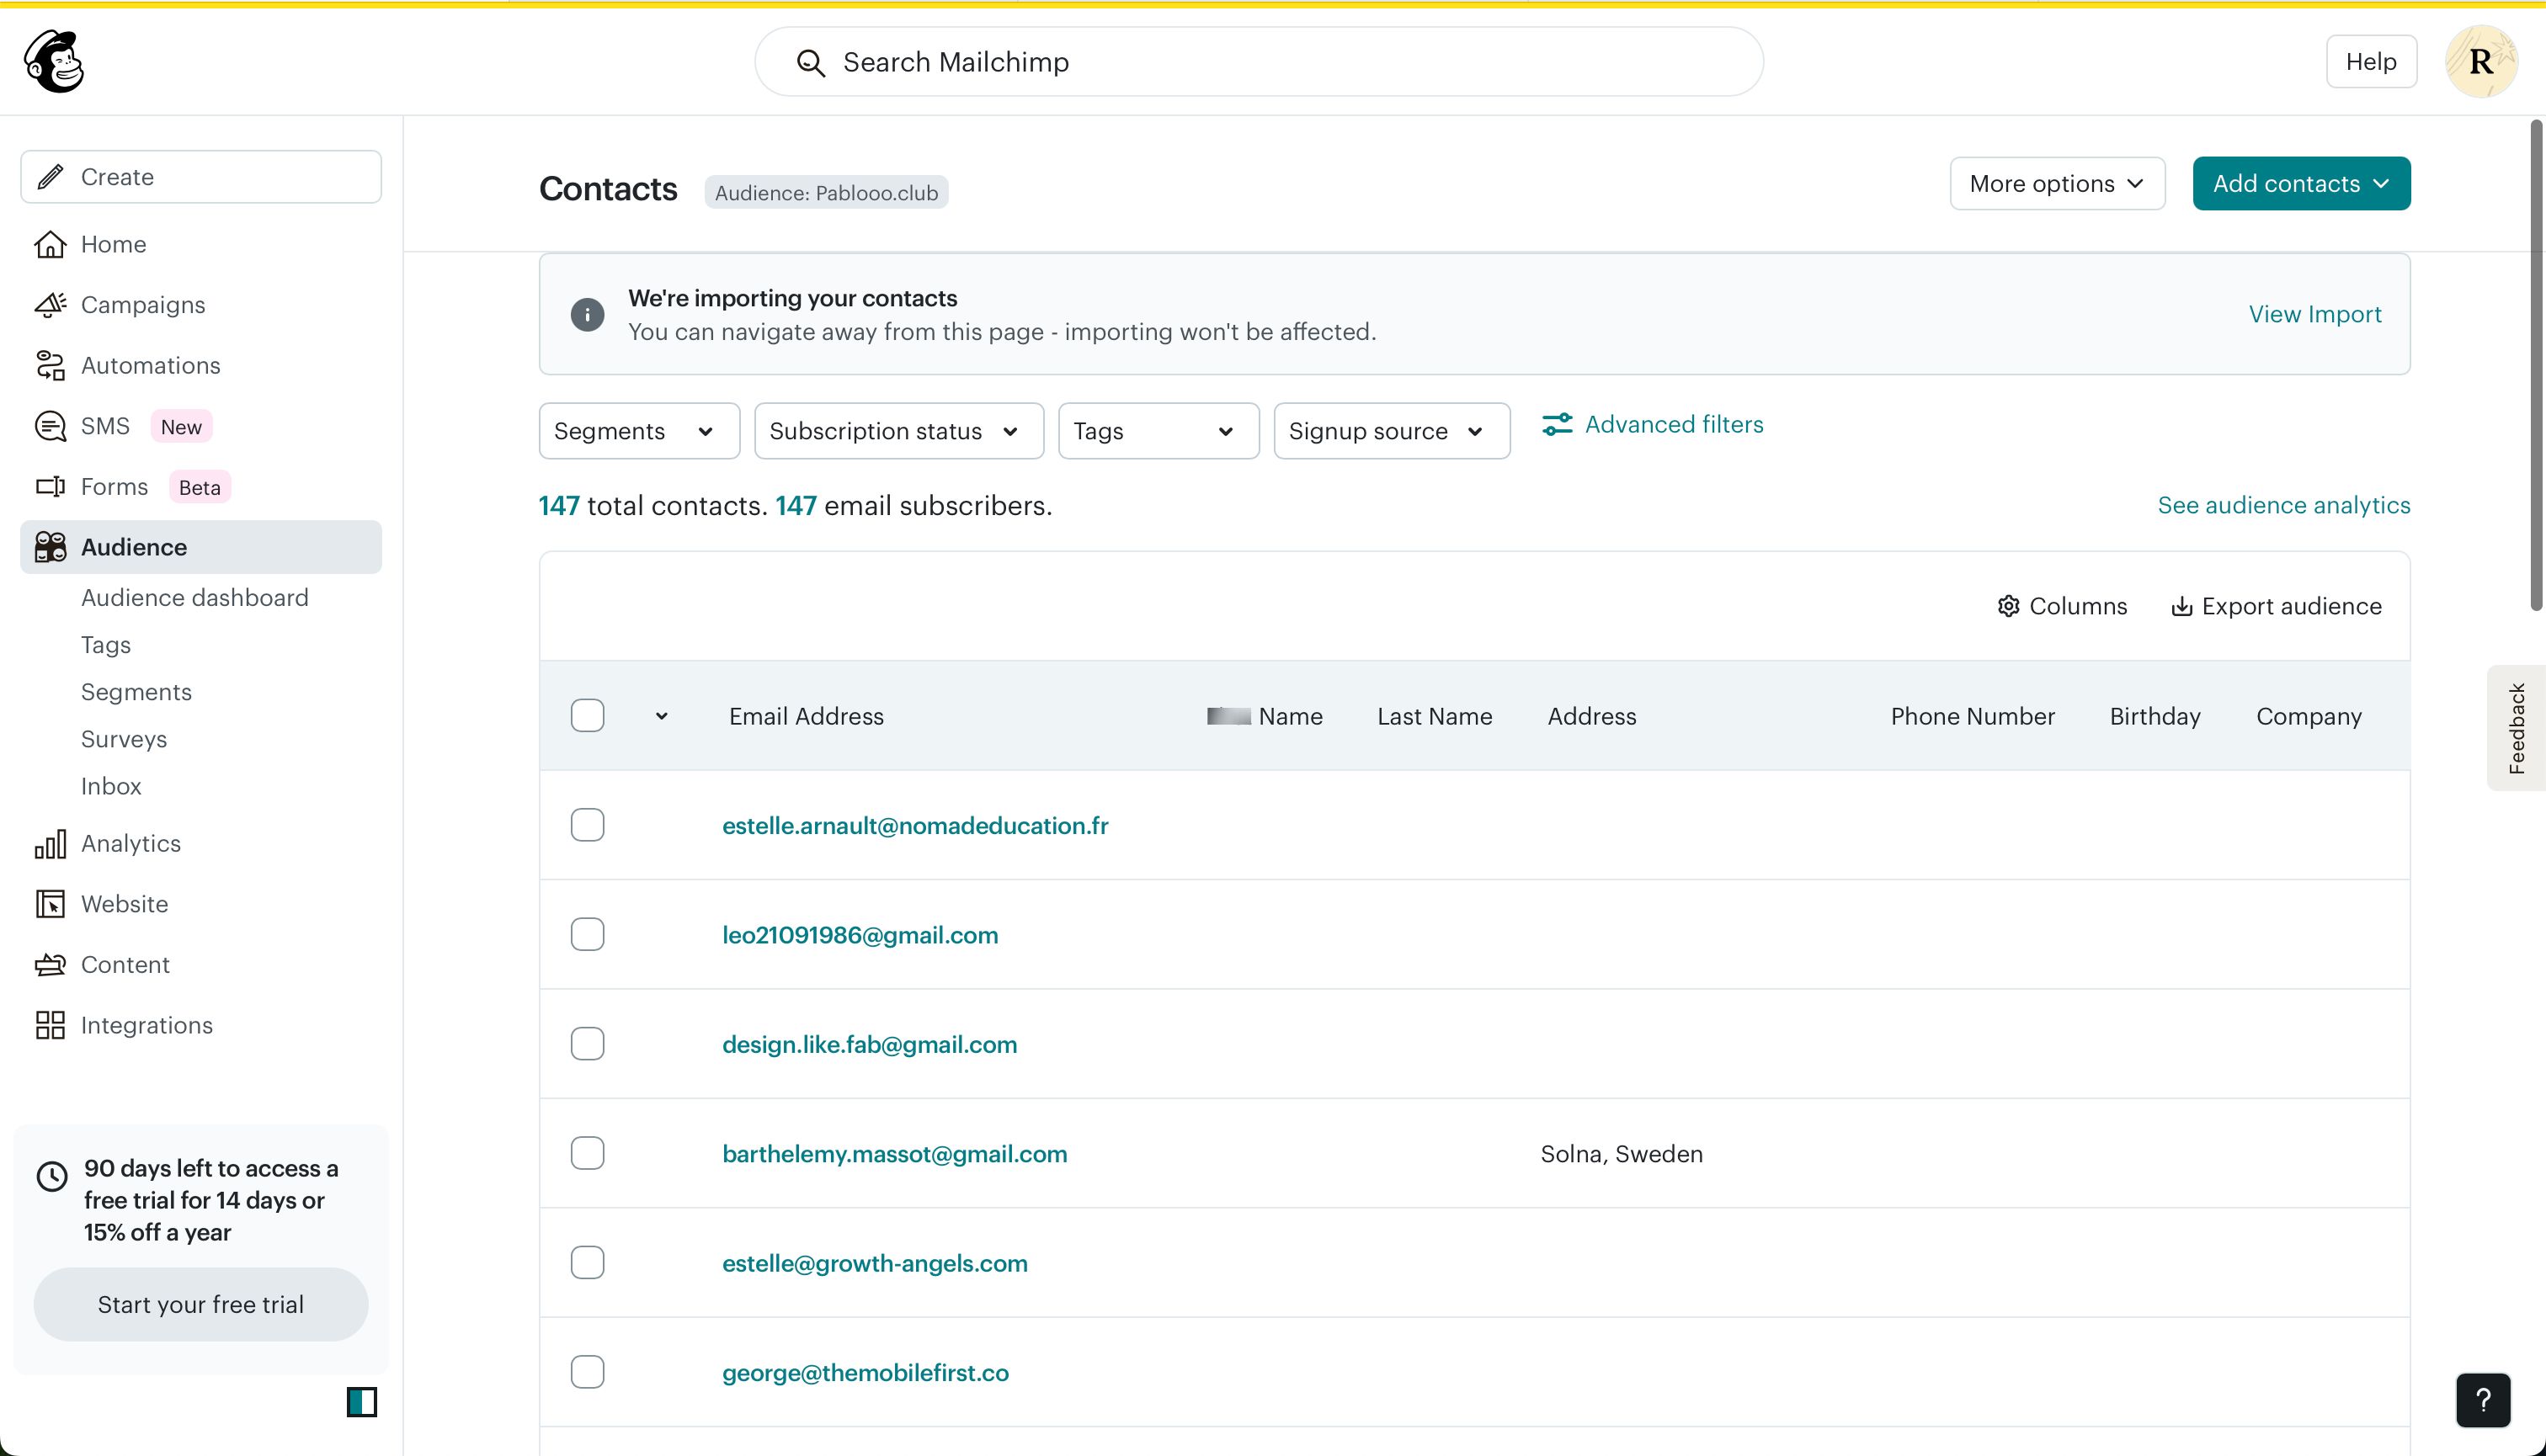Screen dimensions: 2546x1456
Task: Click the Campaigns megaphone icon
Action: click(50, 305)
